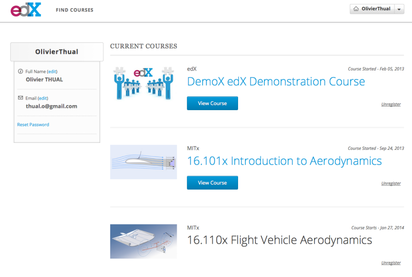Click the edX logo

click(26, 9)
